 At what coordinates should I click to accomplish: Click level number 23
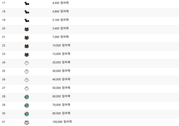[x=4, y=54]
